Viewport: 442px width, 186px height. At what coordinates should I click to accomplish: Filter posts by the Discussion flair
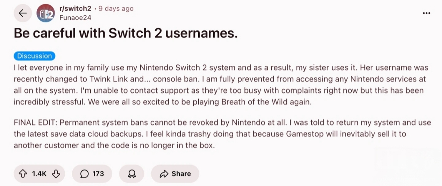34,56
